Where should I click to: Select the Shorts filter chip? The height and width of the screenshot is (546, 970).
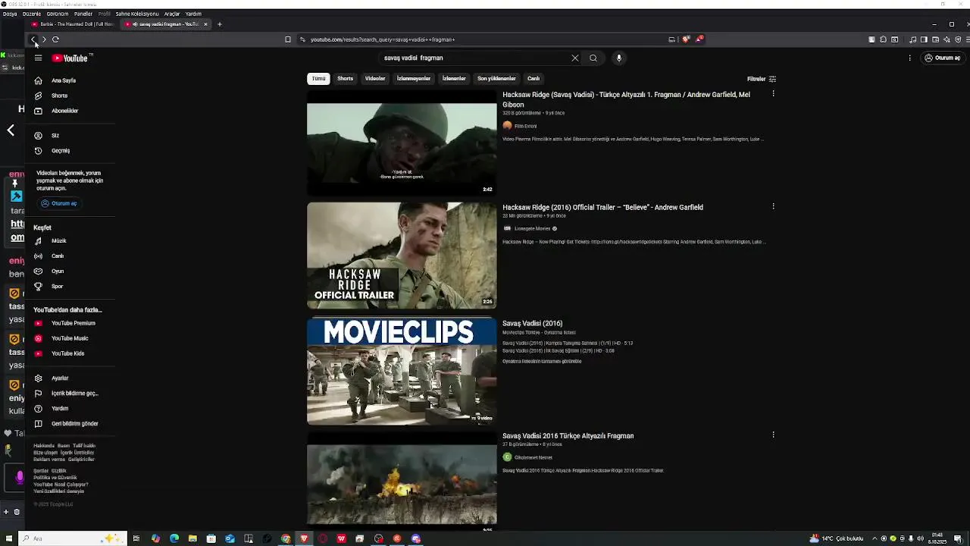[x=345, y=78]
